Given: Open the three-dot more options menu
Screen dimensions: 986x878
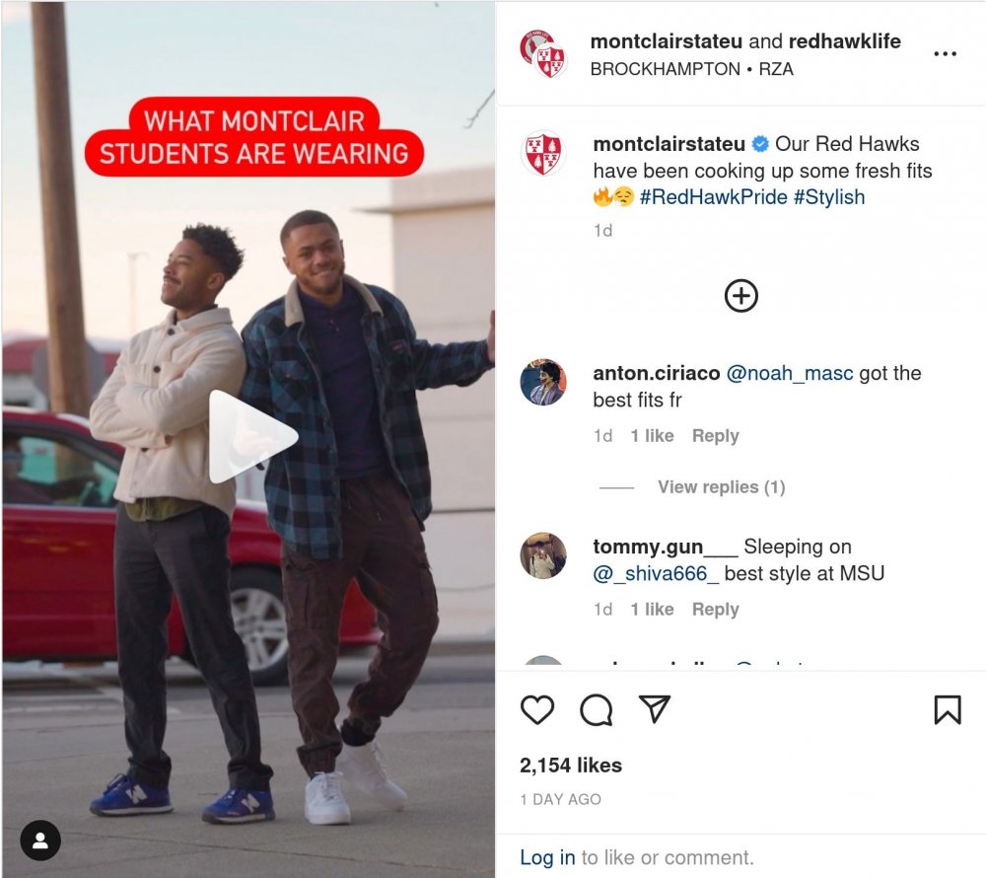Looking at the screenshot, I should point(946,54).
